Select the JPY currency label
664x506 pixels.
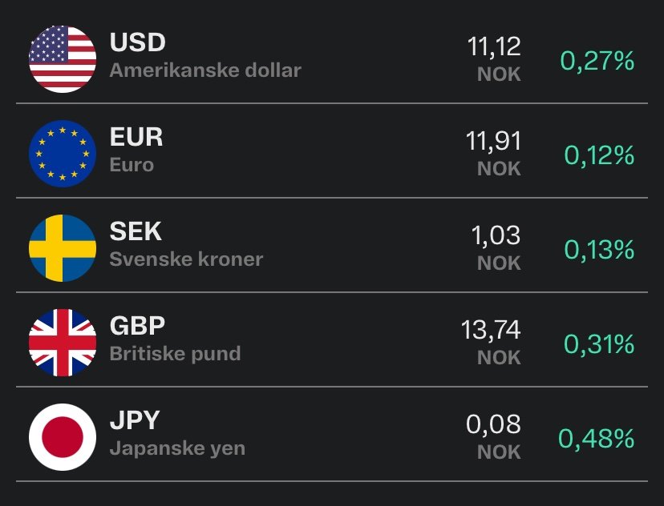[135, 420]
